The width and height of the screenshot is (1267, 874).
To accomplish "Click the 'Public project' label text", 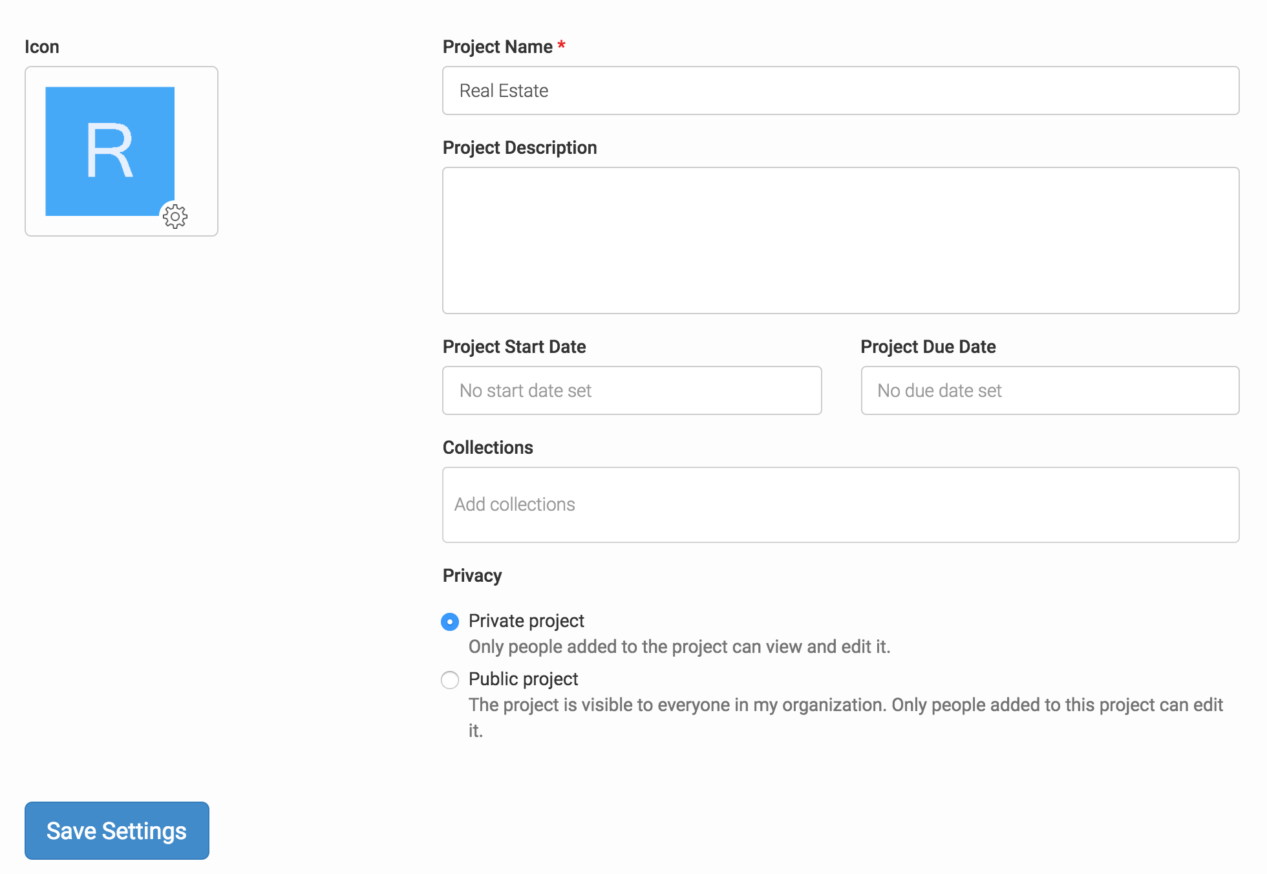I will click(x=523, y=679).
